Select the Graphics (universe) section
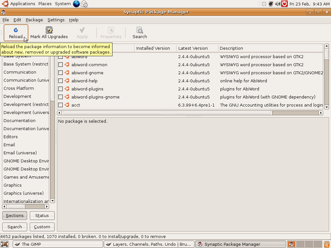 coord(23,193)
